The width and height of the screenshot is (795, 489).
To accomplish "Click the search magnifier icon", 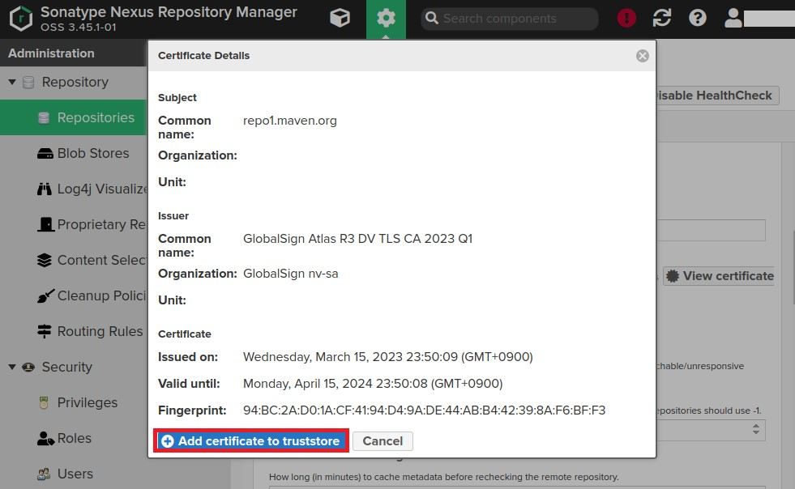I will click(x=431, y=19).
